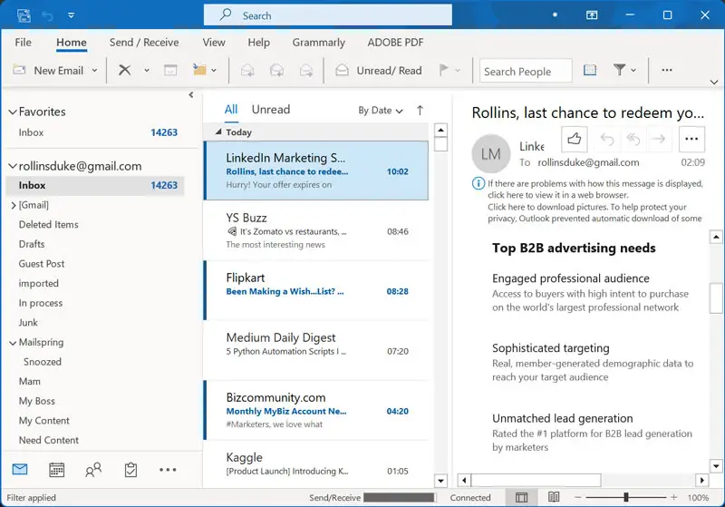Collapse the Favorites section

(x=13, y=112)
